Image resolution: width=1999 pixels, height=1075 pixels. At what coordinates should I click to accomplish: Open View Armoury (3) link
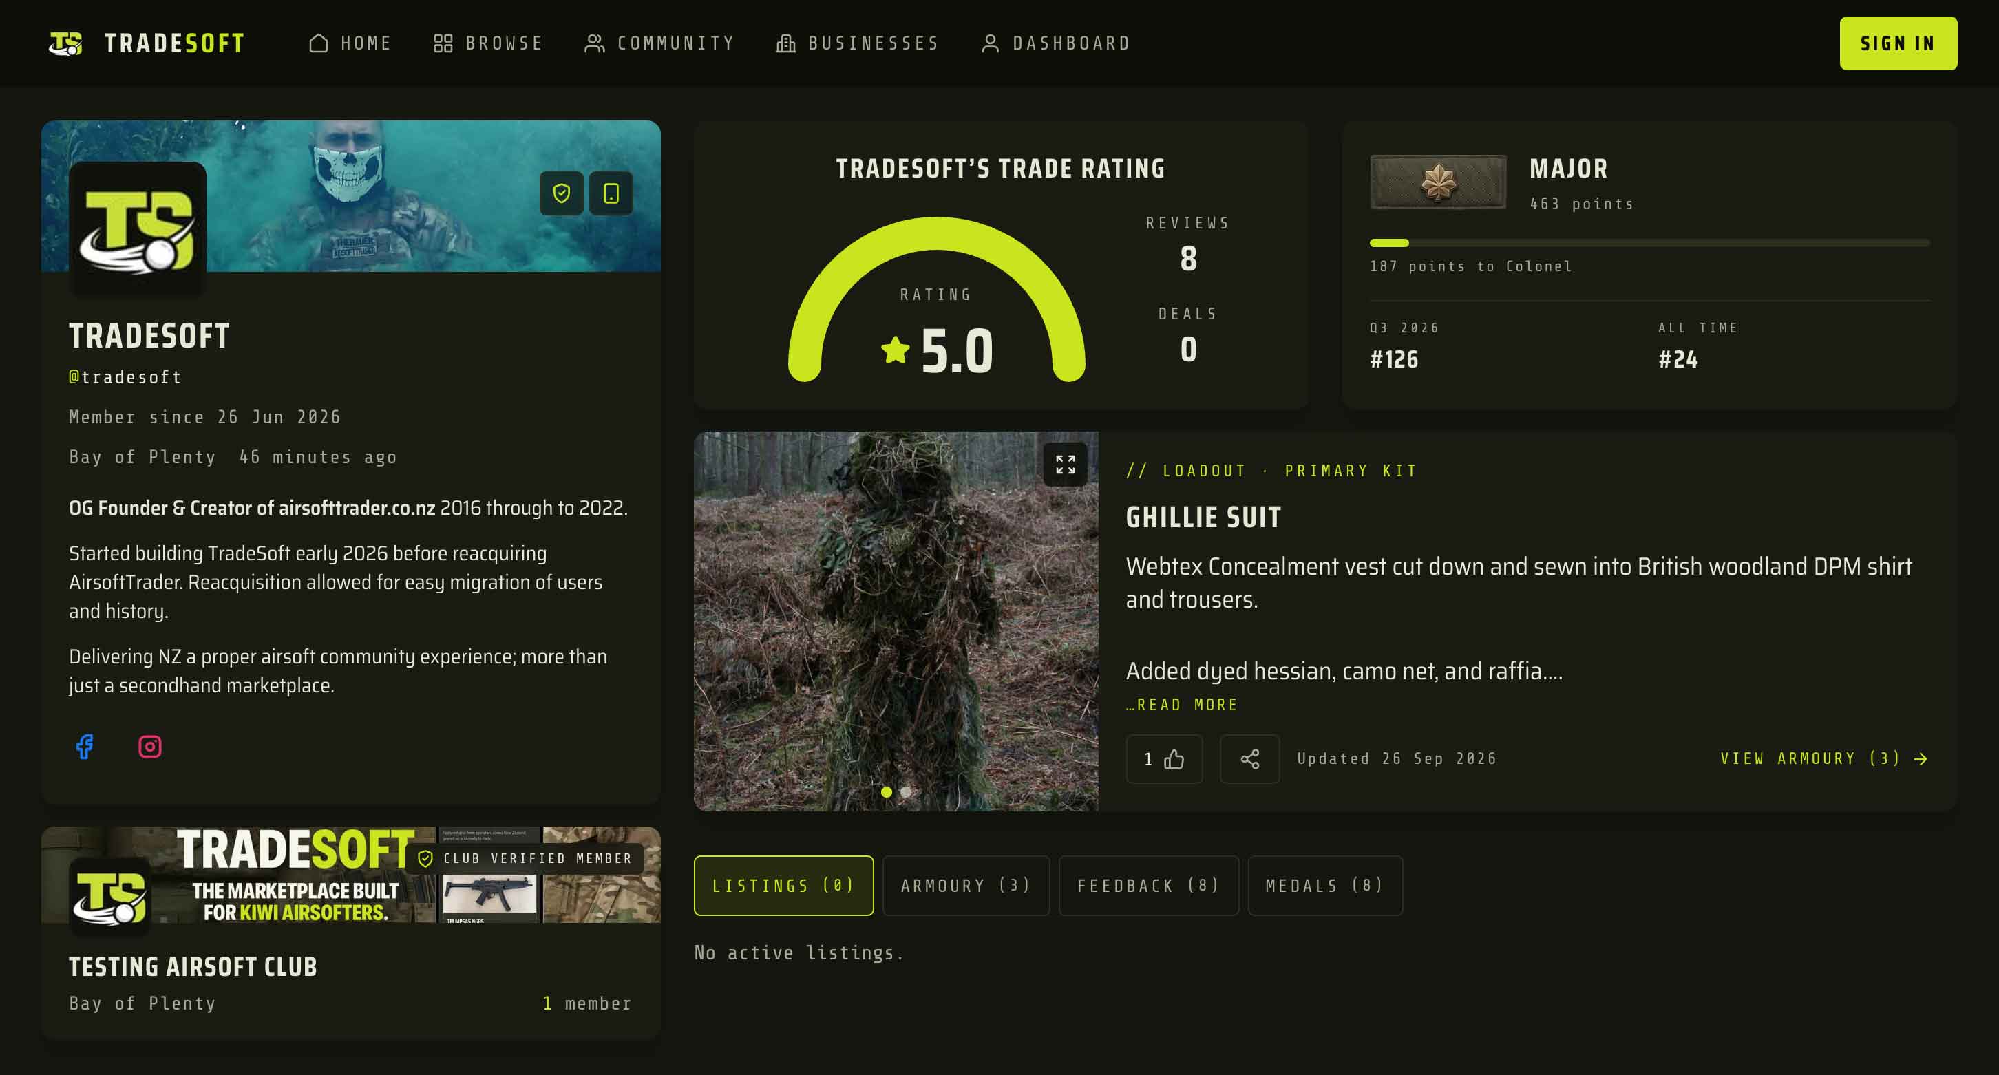coord(1823,758)
